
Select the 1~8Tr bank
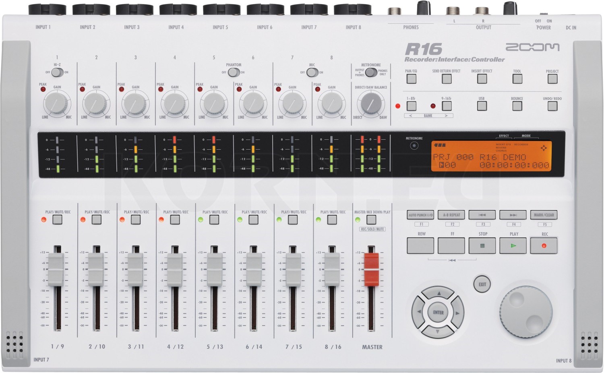tap(411, 106)
